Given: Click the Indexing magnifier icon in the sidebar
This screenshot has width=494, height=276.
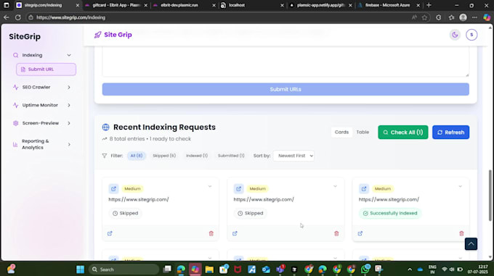Looking at the screenshot, I should (15, 55).
